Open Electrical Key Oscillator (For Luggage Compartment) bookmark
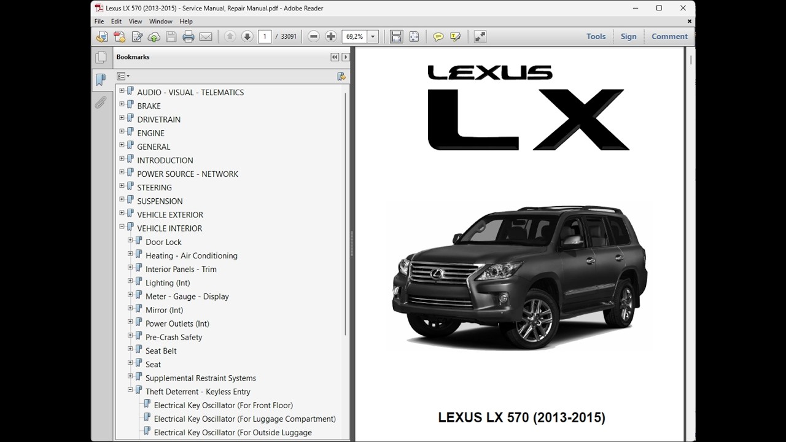The image size is (786, 442). coord(245,419)
